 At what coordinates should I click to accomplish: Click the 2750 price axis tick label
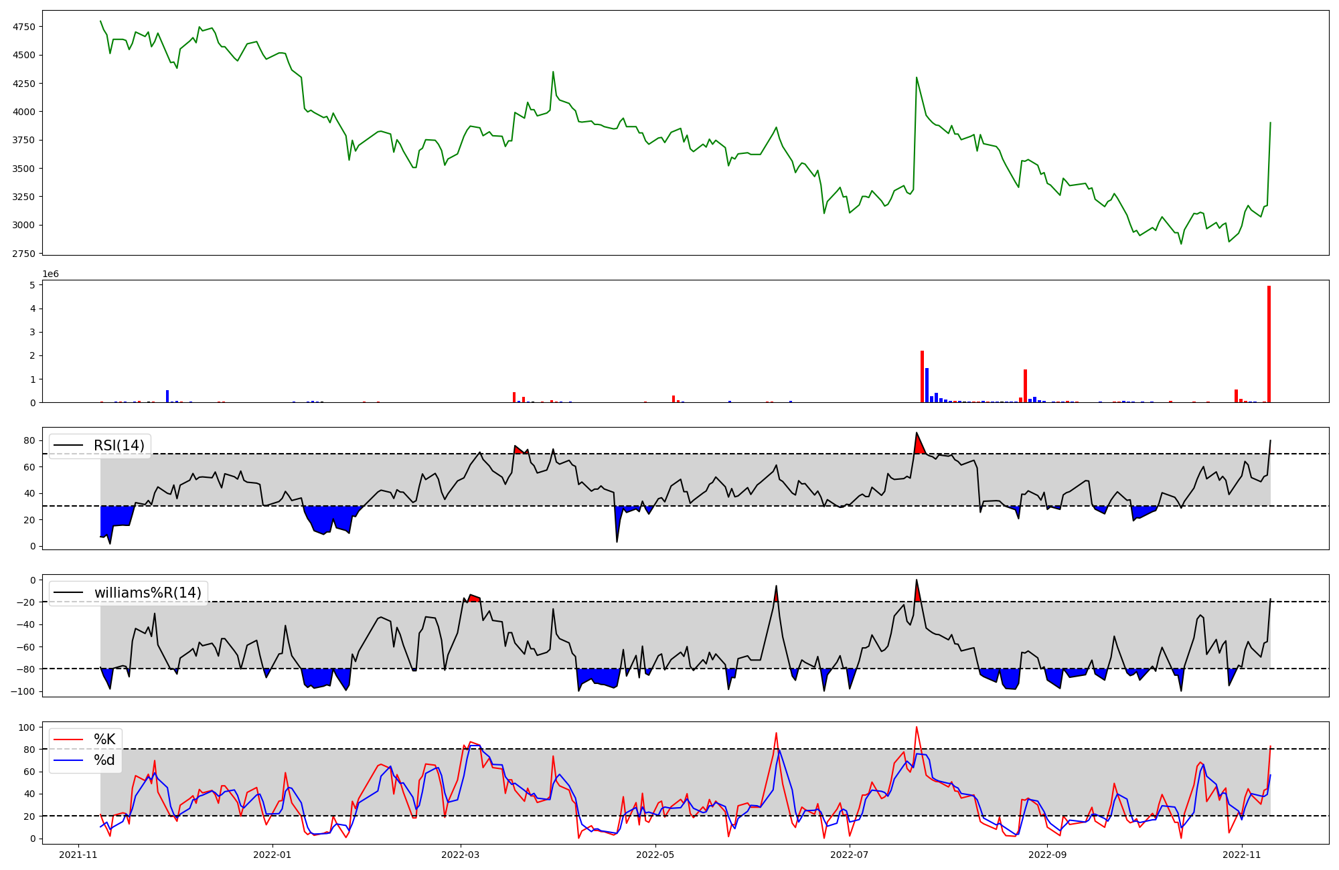(x=23, y=254)
